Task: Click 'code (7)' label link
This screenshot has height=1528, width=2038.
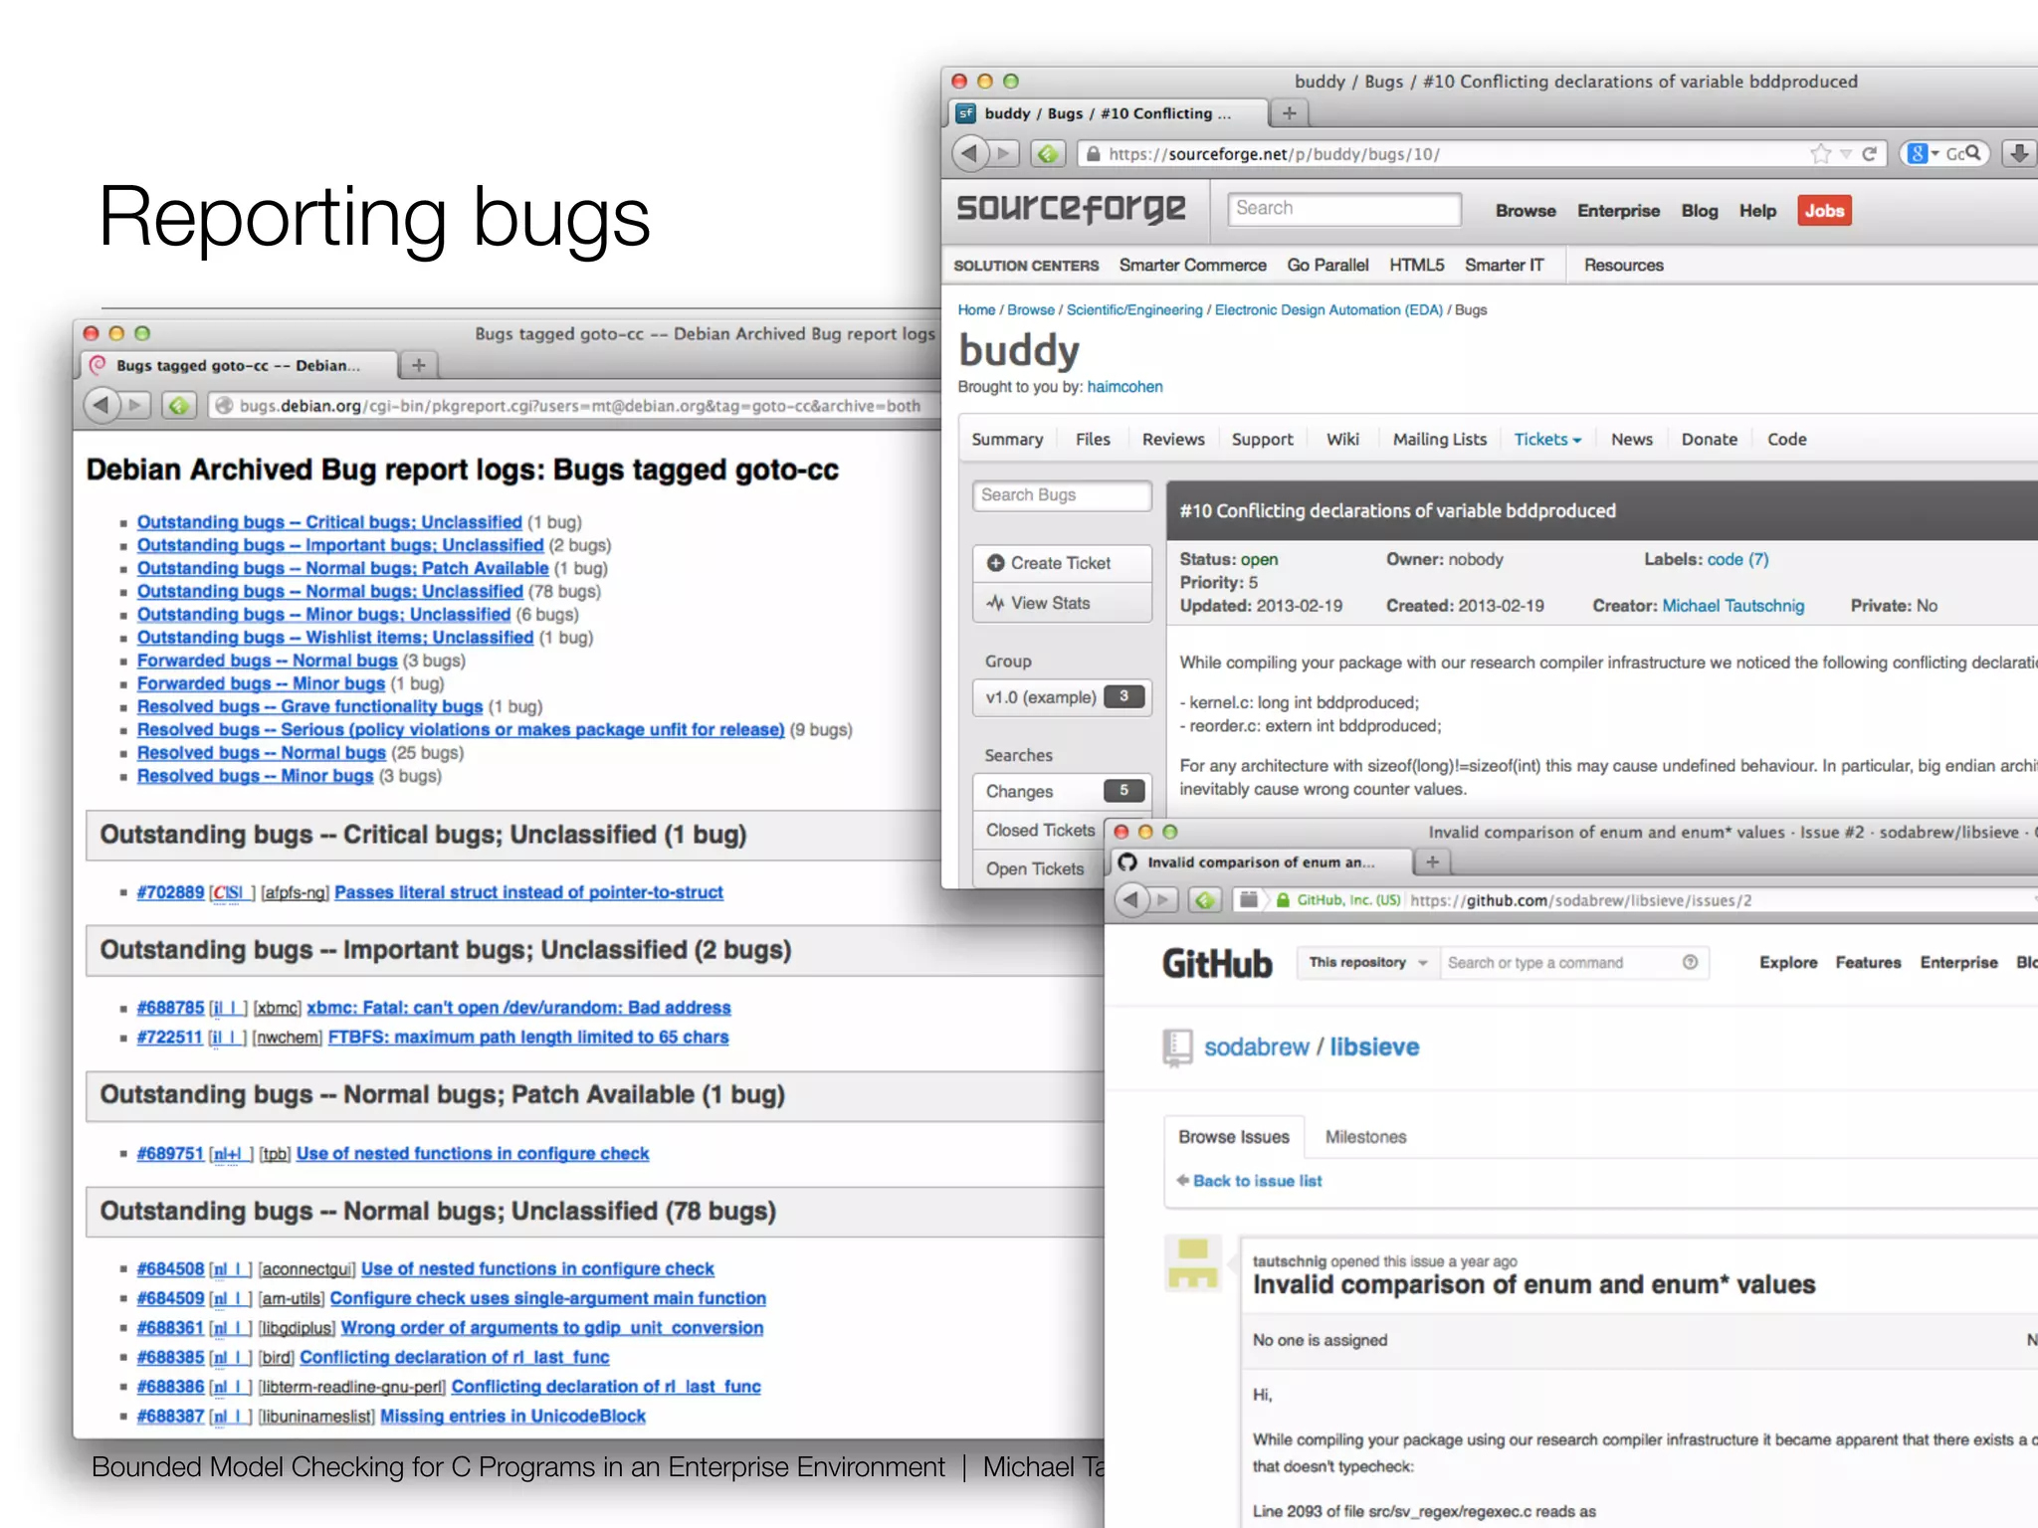Action: coord(1737,559)
